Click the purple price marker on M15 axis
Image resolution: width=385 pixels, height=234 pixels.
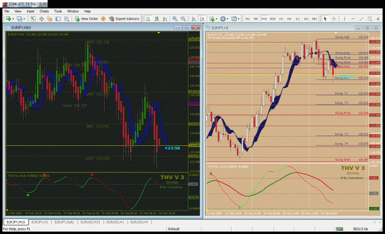(x=193, y=103)
